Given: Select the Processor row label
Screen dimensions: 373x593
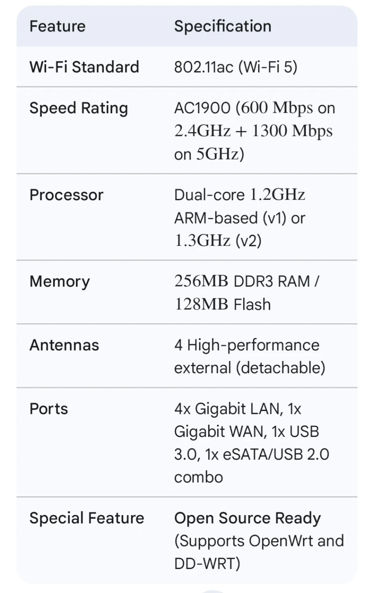Looking at the screenshot, I should click(x=66, y=195).
